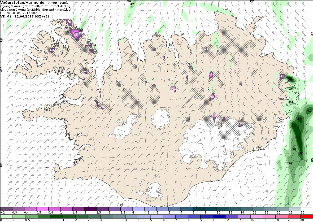Viewport: 313px width, 222px height.
Task: Click the '20' label on the purple scale
Action: point(278,213)
